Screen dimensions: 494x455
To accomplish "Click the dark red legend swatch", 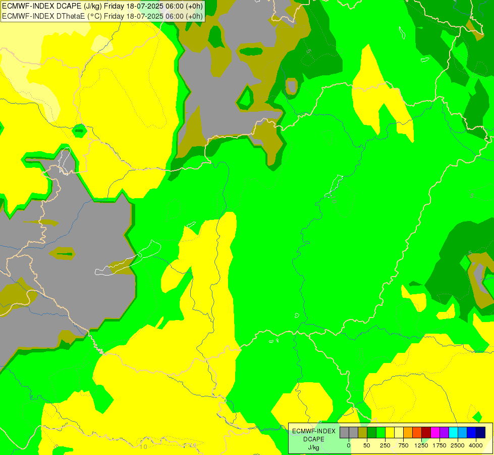I will pyautogui.click(x=426, y=433).
